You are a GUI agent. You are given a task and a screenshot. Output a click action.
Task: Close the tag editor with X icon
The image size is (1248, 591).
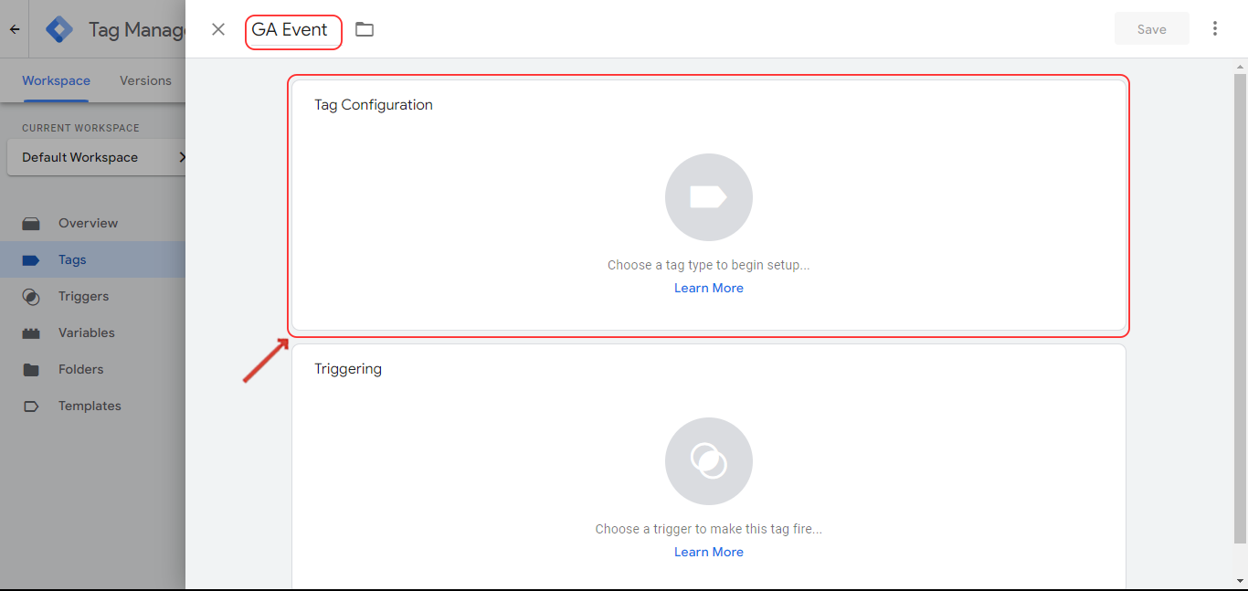point(218,29)
